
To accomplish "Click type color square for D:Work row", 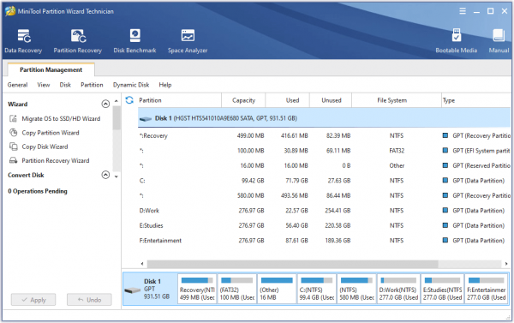I will [445, 210].
